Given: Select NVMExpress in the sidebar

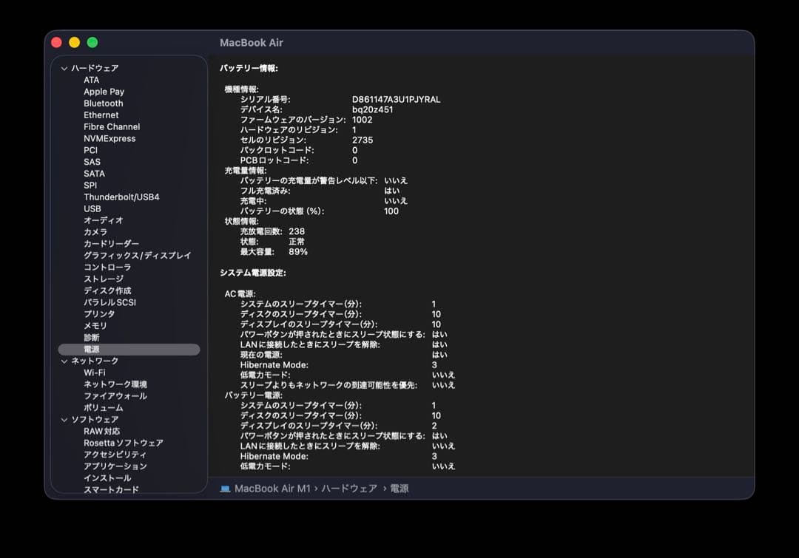Looking at the screenshot, I should tap(109, 138).
